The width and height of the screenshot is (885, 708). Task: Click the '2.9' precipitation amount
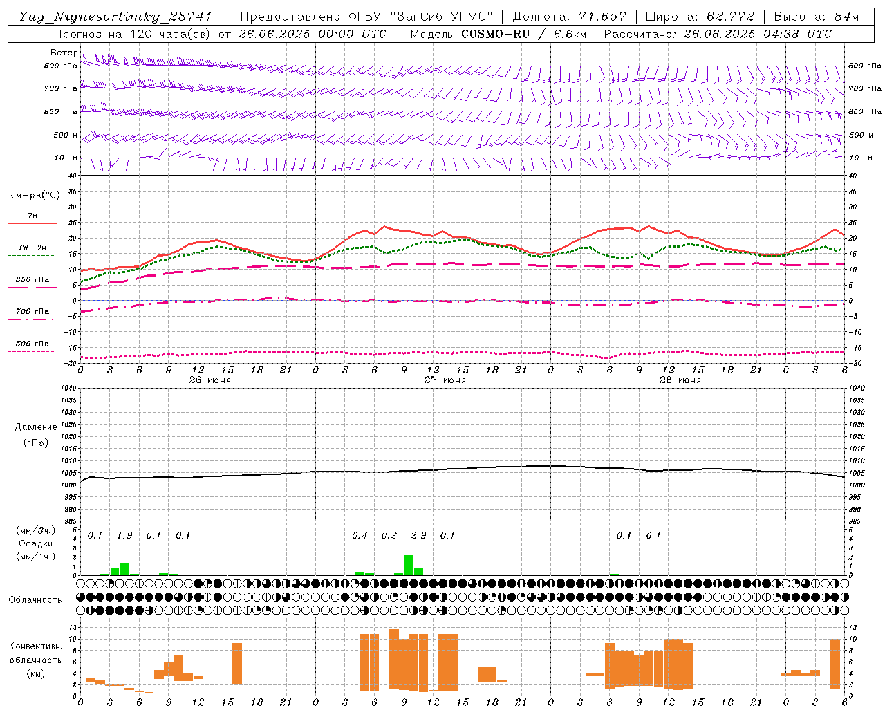coord(418,535)
